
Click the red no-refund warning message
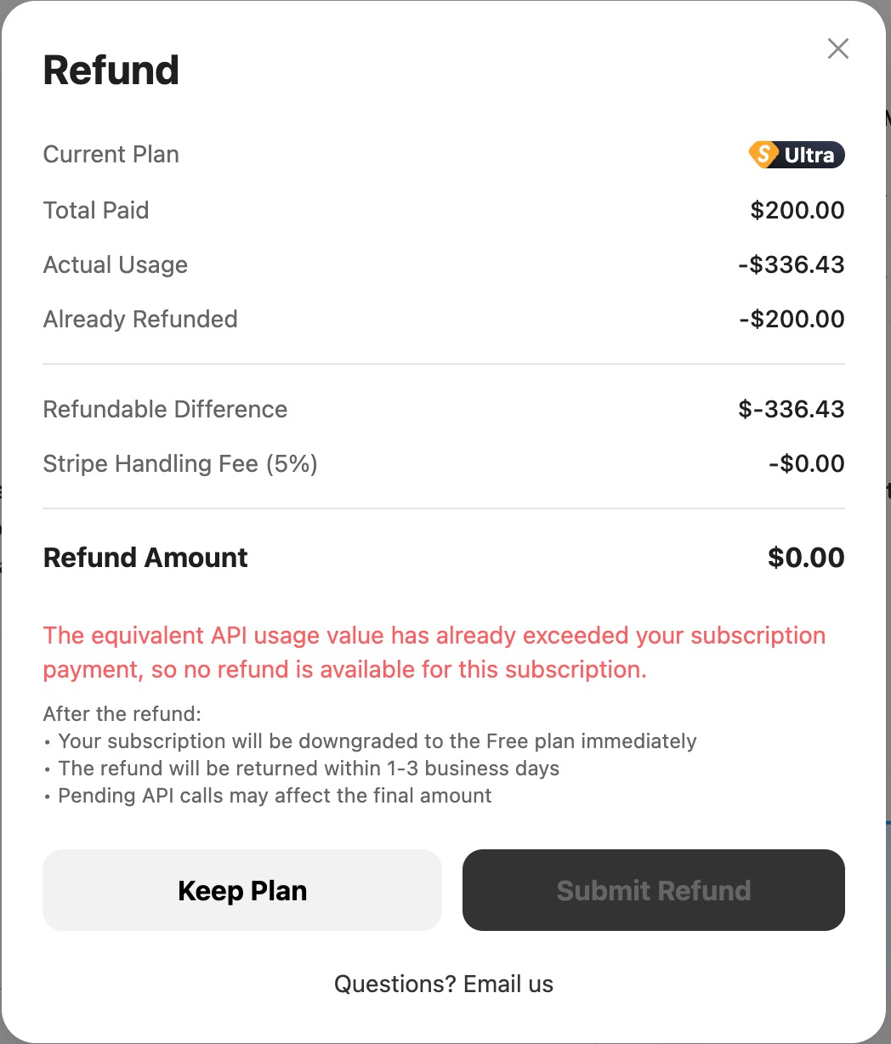click(434, 652)
